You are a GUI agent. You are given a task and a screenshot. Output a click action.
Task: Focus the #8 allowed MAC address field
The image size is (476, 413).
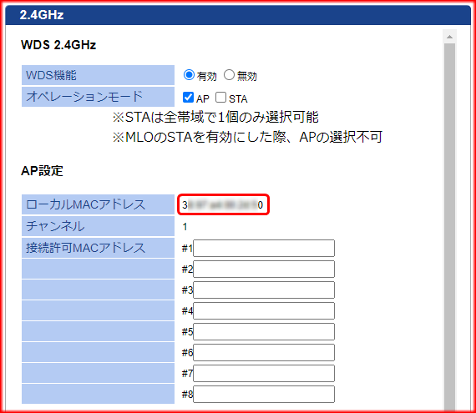[x=264, y=394]
